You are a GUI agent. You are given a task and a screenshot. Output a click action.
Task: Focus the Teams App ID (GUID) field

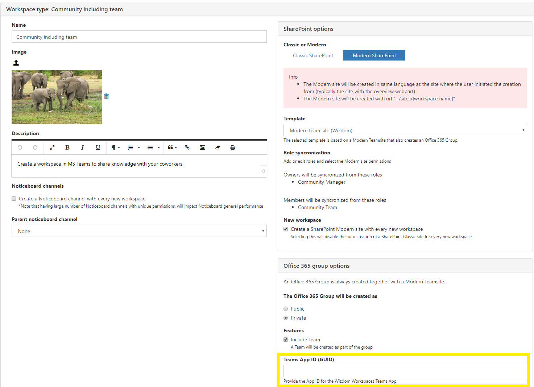coord(405,371)
